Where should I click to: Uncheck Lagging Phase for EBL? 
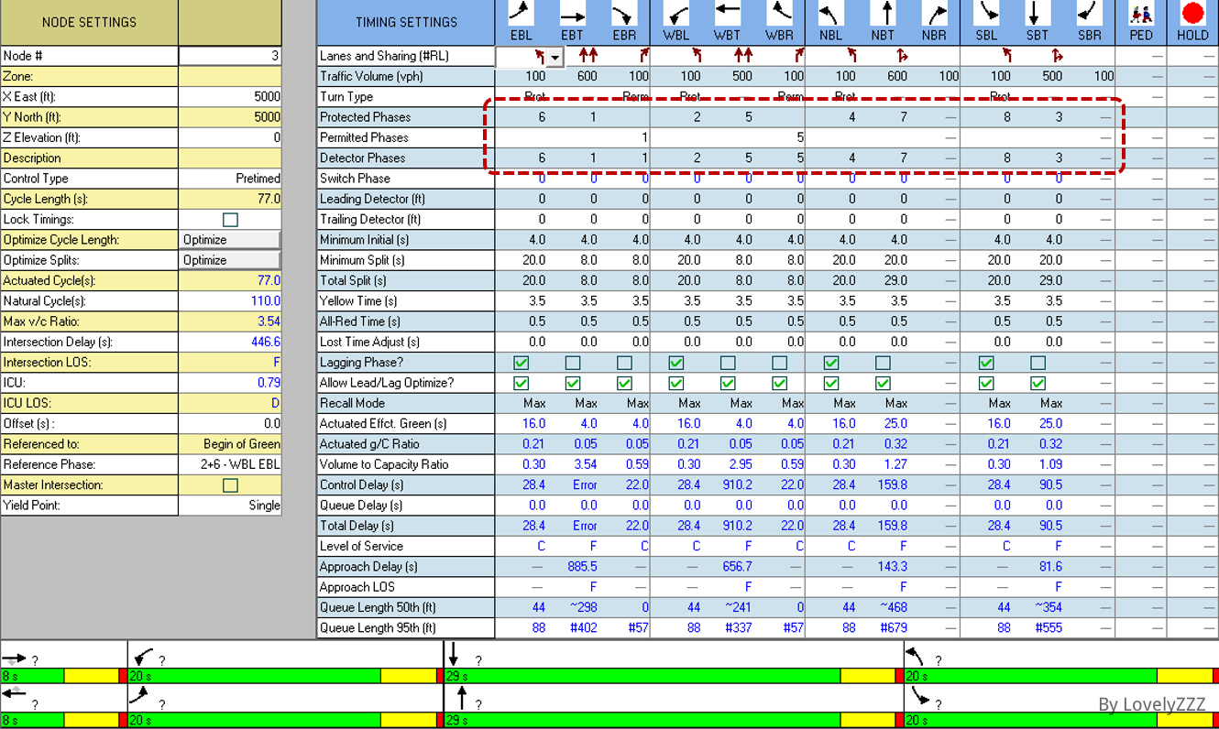click(x=521, y=363)
